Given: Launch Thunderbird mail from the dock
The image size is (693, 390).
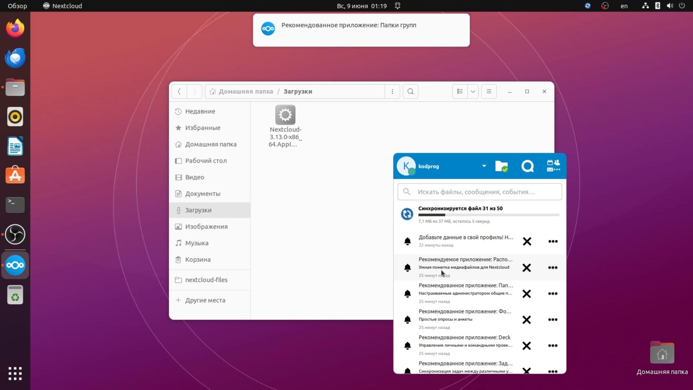Looking at the screenshot, I should [x=15, y=58].
